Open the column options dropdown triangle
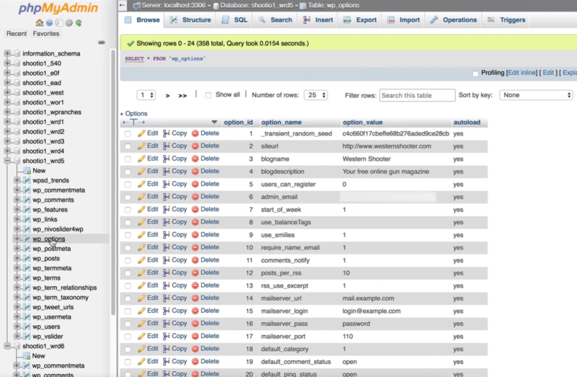577x377 pixels. 214,123
